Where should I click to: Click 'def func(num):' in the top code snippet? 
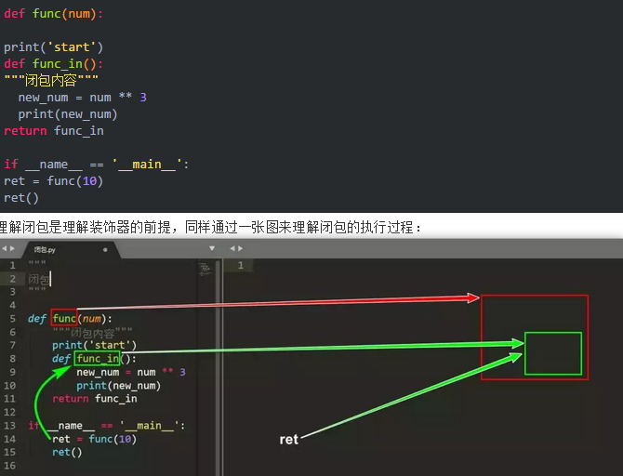(x=53, y=14)
